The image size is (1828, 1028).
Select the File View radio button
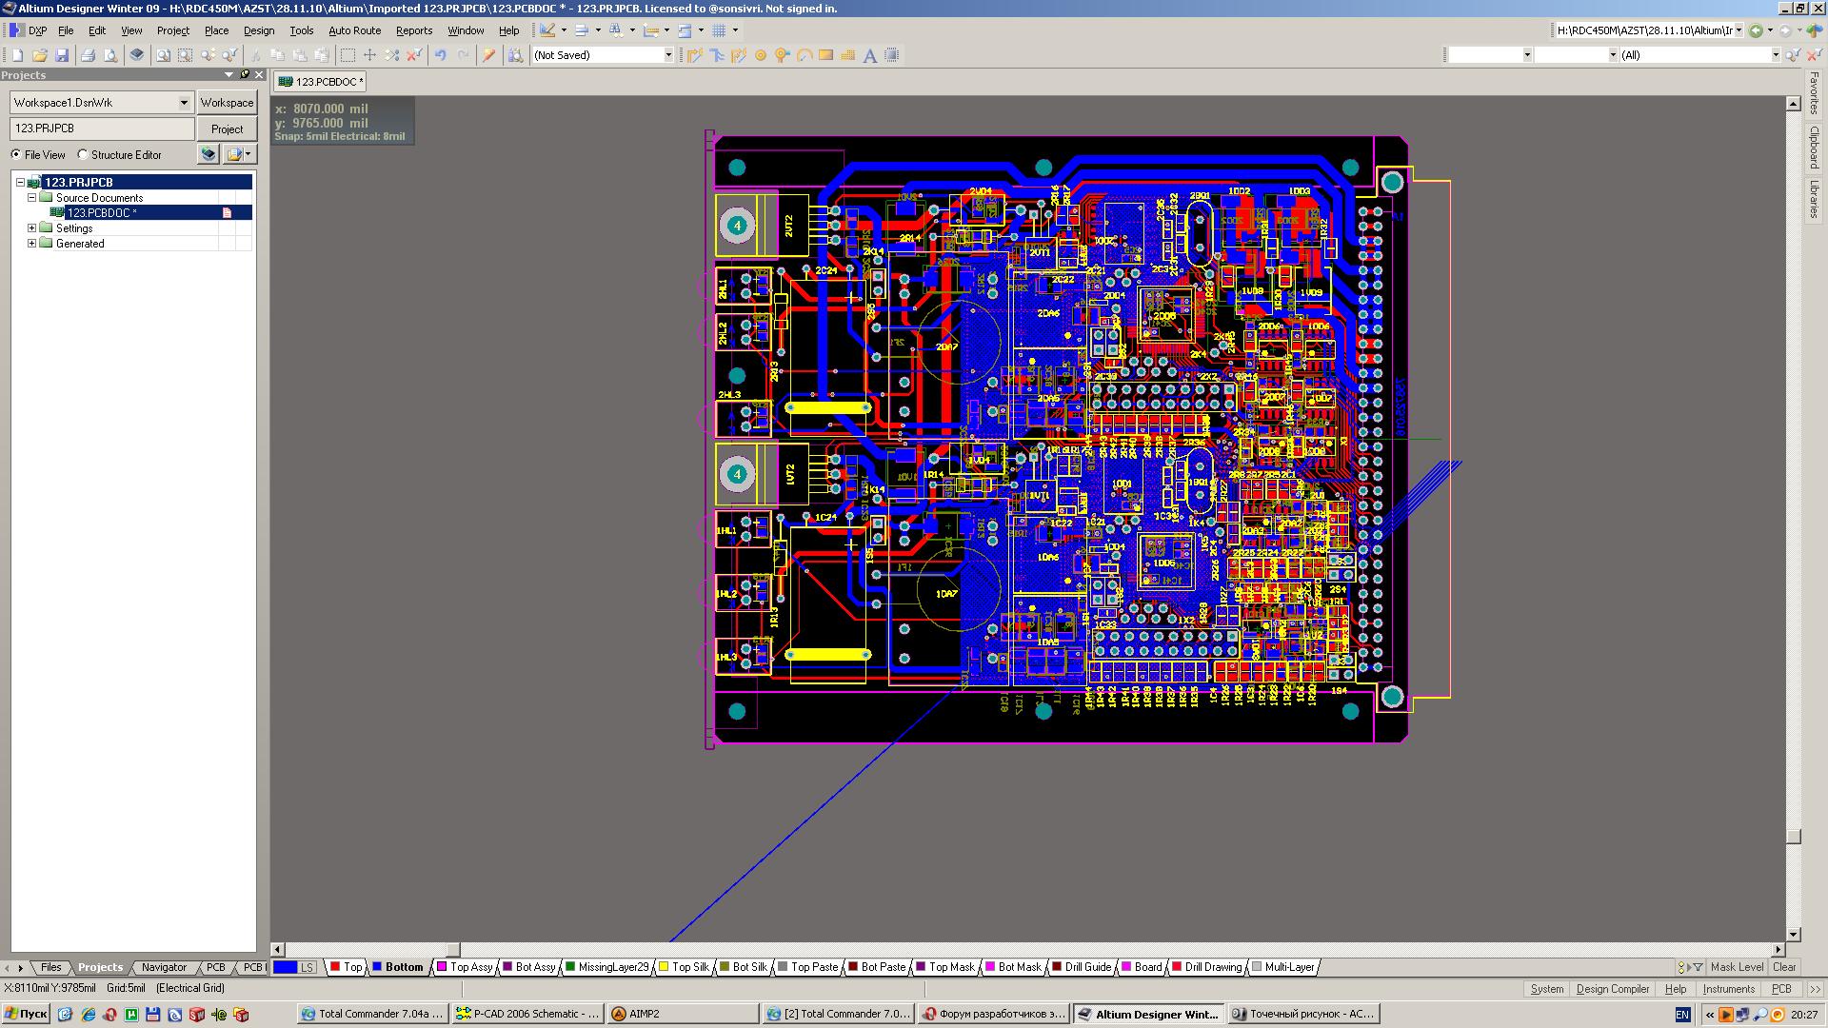16,154
